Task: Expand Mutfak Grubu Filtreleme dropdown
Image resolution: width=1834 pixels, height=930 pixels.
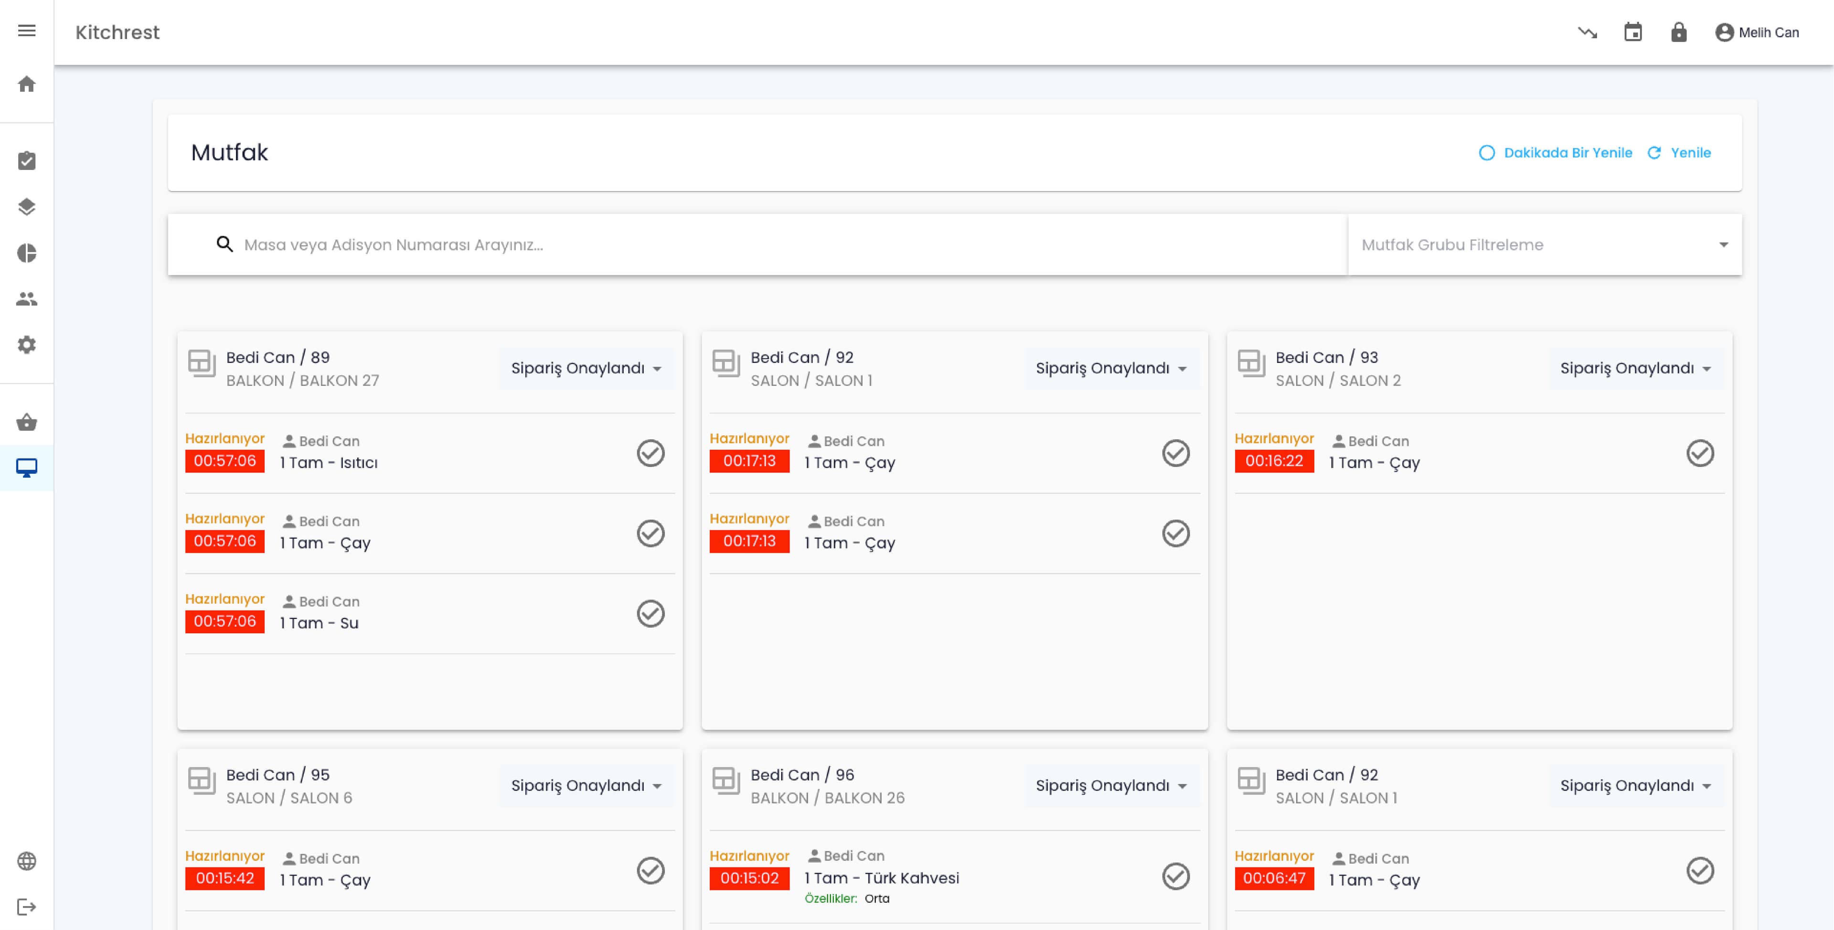Action: [x=1544, y=245]
